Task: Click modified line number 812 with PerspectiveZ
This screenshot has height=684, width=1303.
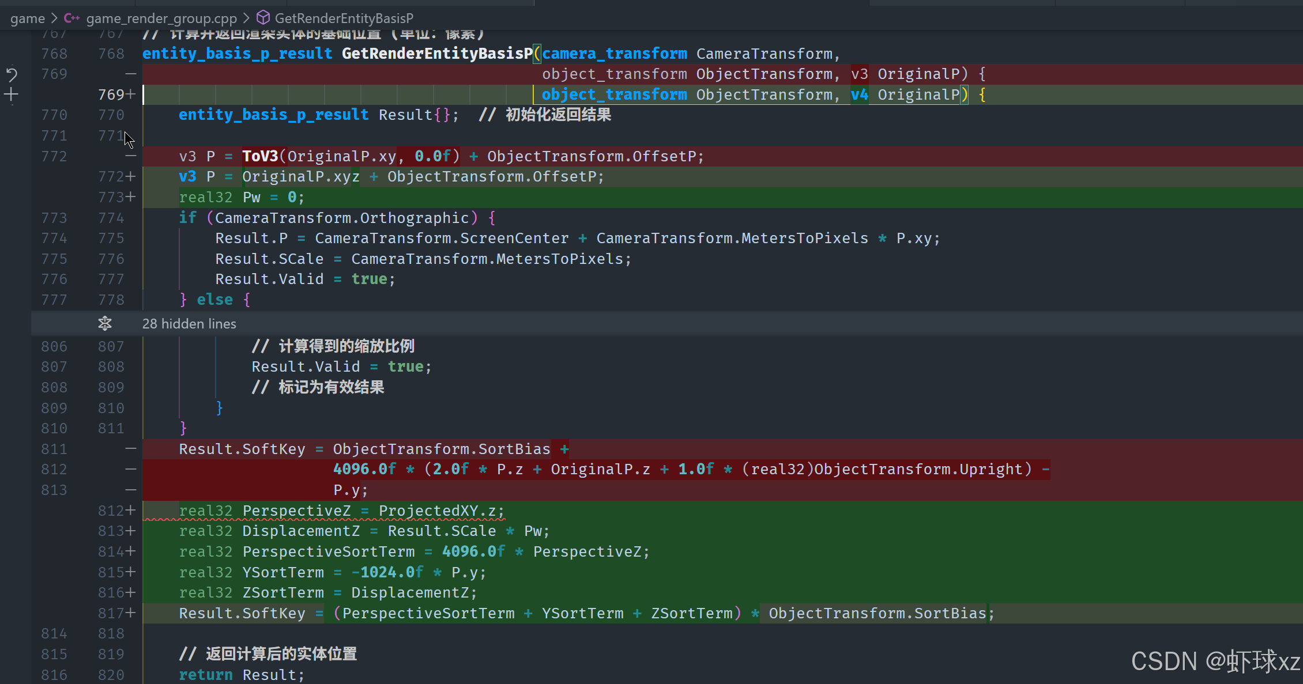Action: coord(111,511)
